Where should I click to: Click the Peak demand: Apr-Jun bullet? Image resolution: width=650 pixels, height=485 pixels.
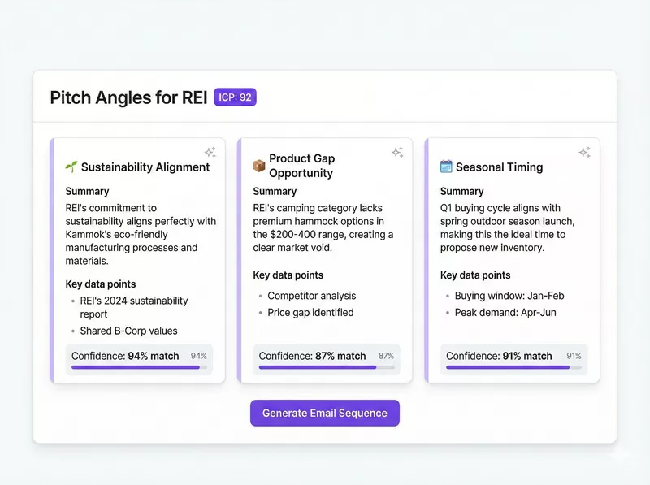(x=505, y=313)
